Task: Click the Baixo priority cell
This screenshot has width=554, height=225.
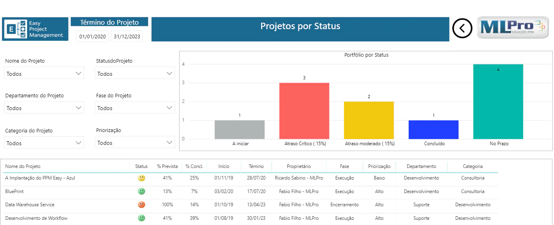Action: coord(379,178)
